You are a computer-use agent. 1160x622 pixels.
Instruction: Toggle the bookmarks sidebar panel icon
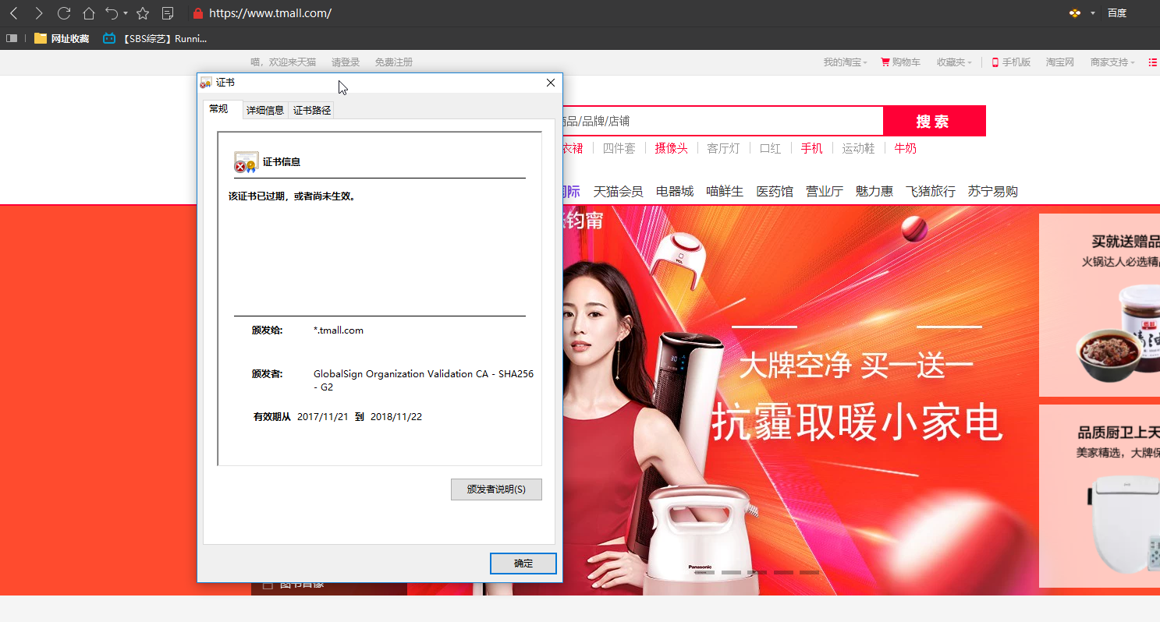(12, 38)
